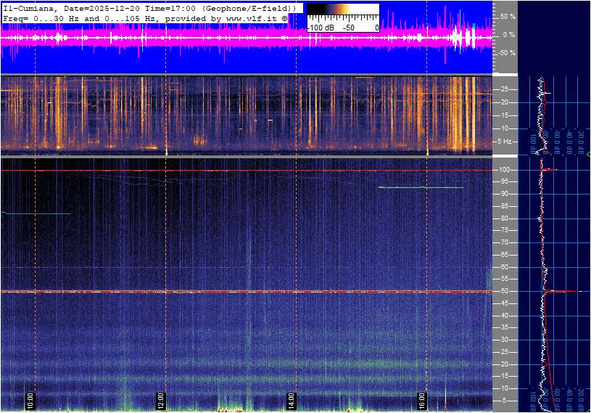The height and width of the screenshot is (413, 591).
Task: Click the 50 Hz frequency axis tick
Action: (503, 292)
